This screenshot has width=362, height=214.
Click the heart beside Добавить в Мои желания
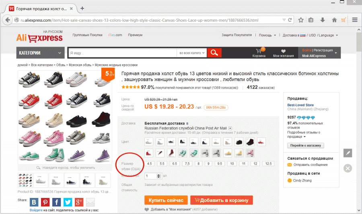pyautogui.click(x=146, y=210)
